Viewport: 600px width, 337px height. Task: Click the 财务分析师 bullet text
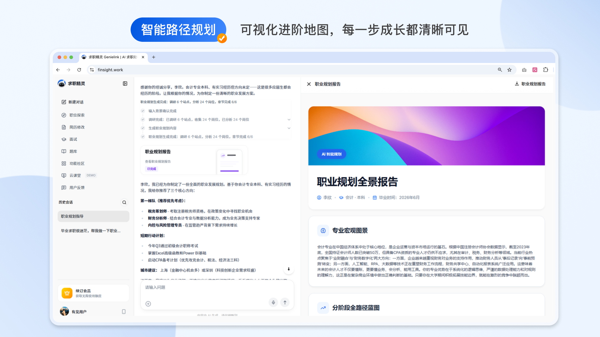204,218
